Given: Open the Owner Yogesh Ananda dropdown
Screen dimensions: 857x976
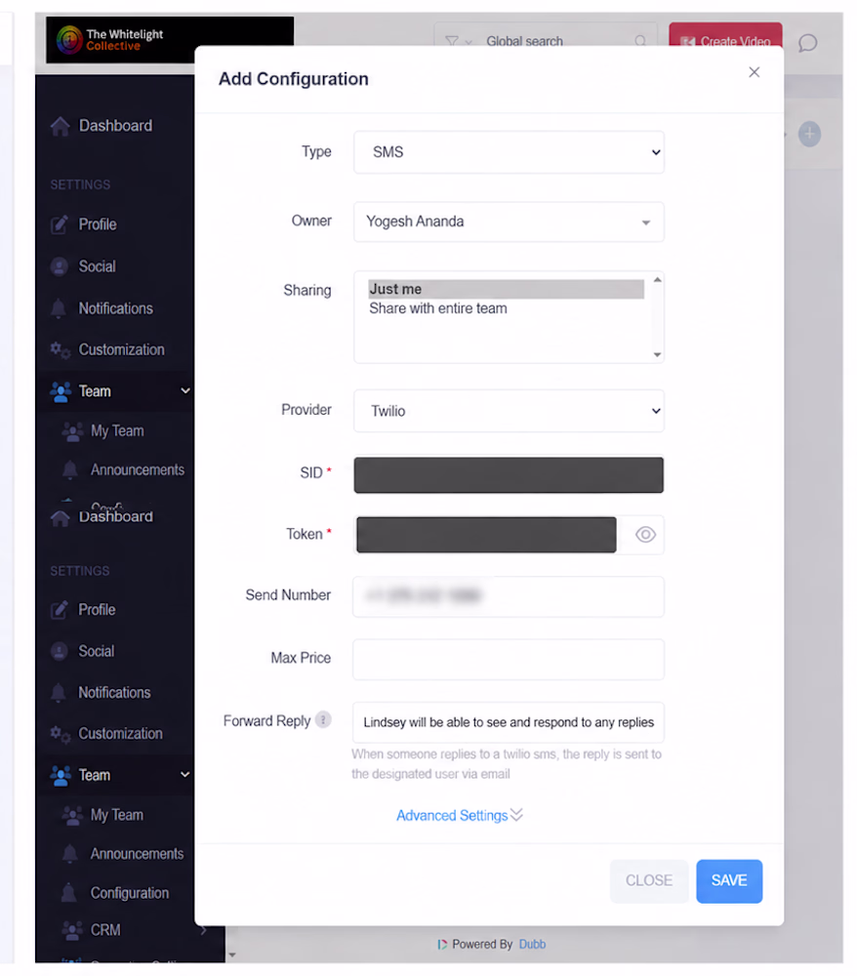Looking at the screenshot, I should [x=509, y=222].
